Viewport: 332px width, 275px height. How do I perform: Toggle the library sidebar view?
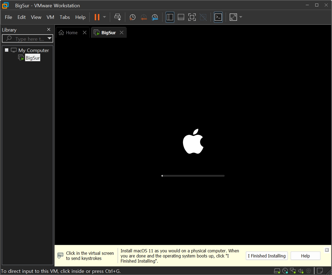tap(170, 17)
